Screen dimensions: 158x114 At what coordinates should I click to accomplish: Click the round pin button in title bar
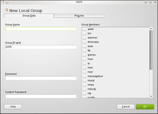tap(7, 2)
